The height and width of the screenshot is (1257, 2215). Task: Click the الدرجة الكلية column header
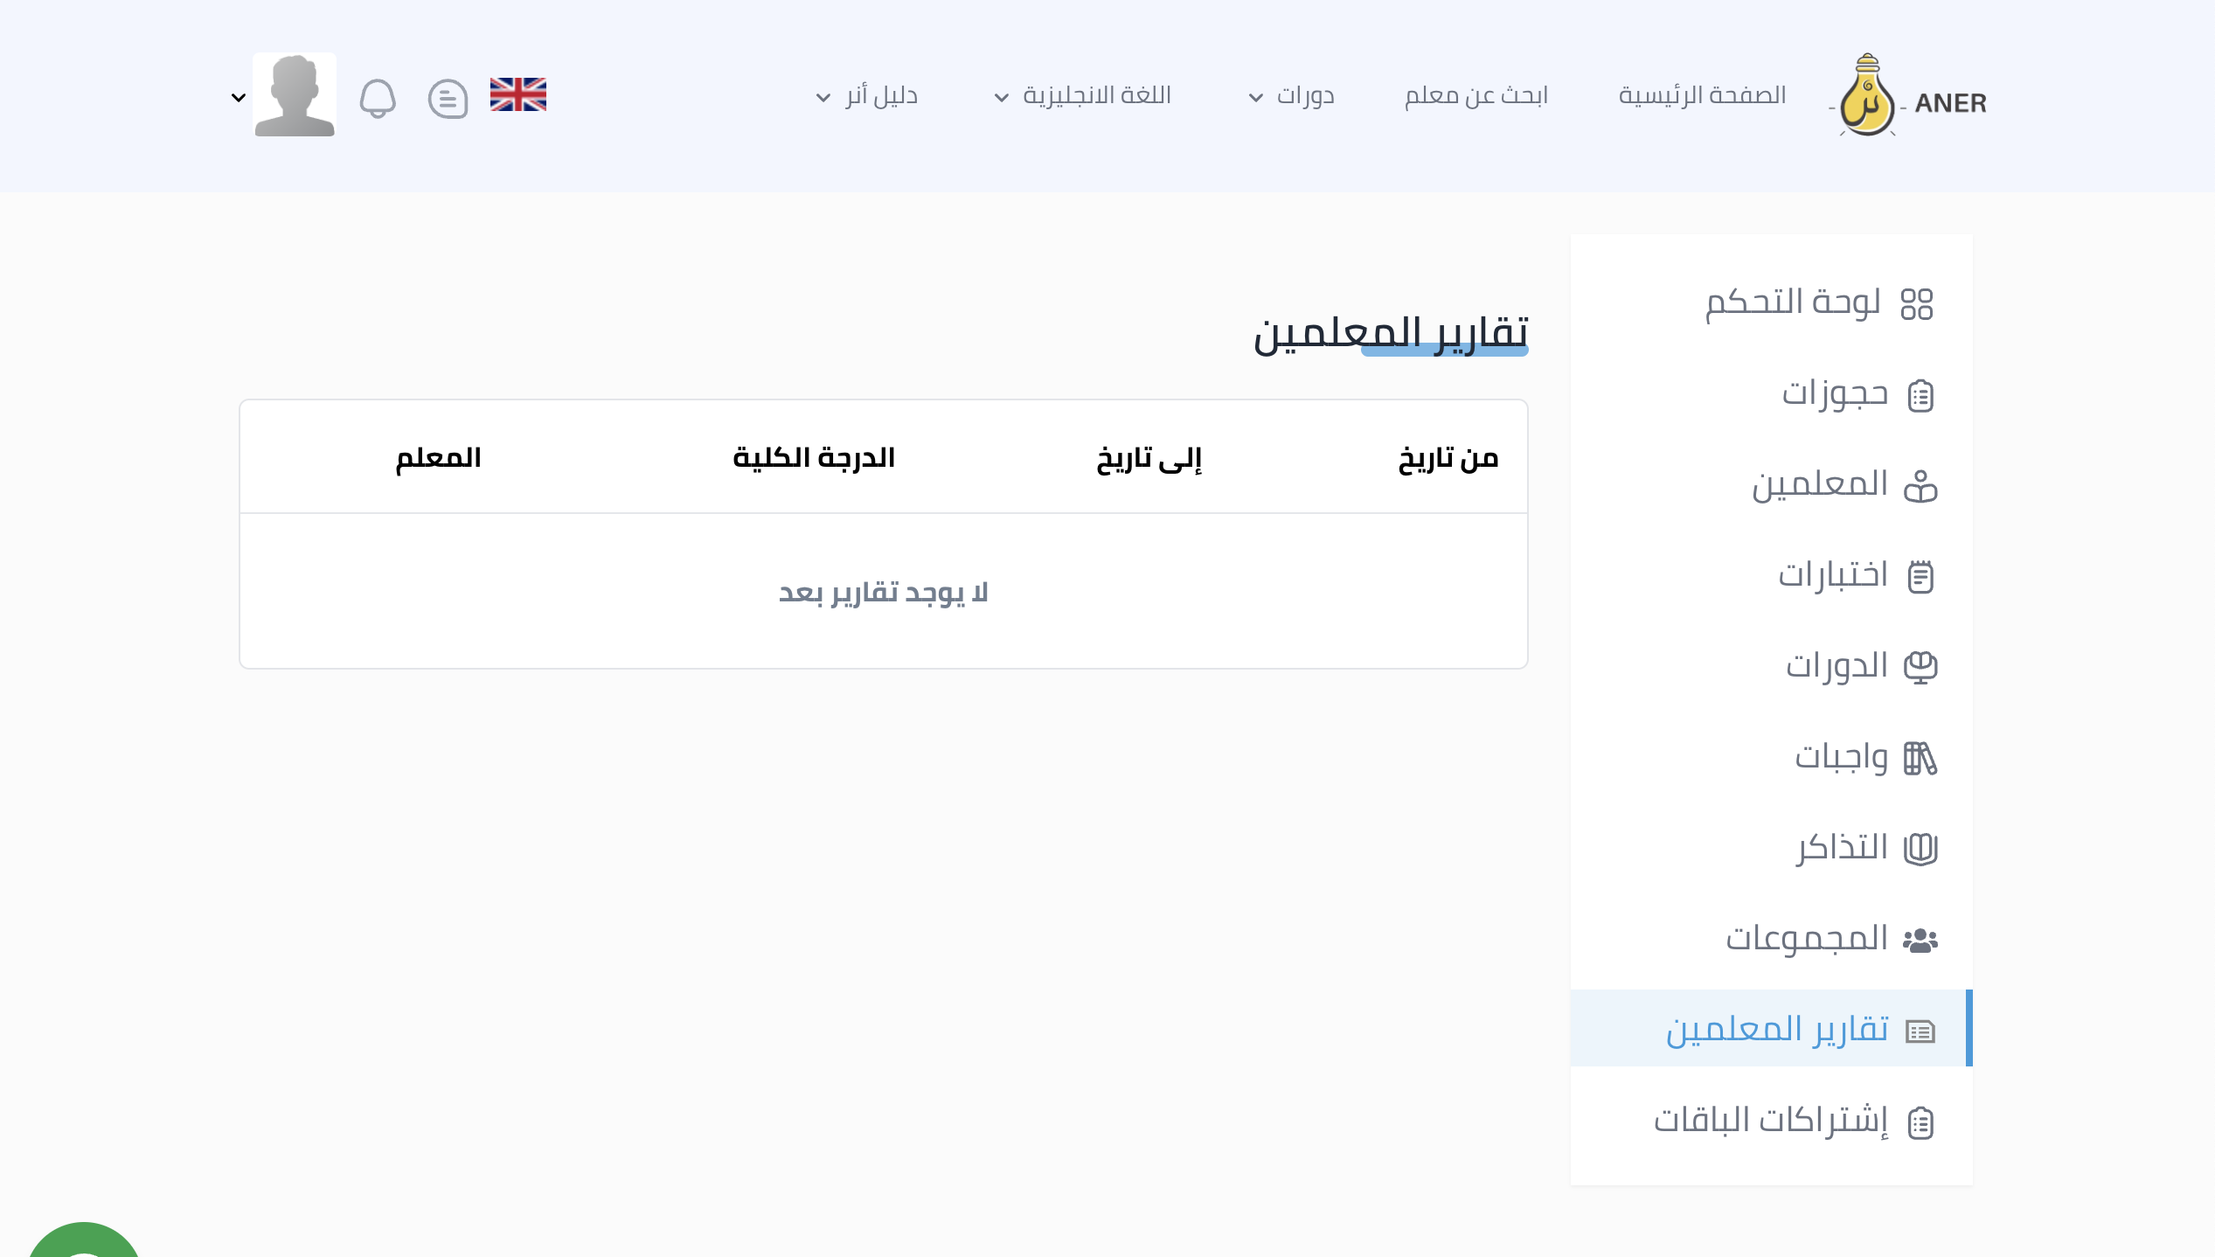[814, 457]
